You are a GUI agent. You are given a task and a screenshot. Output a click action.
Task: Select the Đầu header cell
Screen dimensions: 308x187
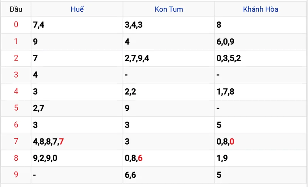click(x=16, y=9)
